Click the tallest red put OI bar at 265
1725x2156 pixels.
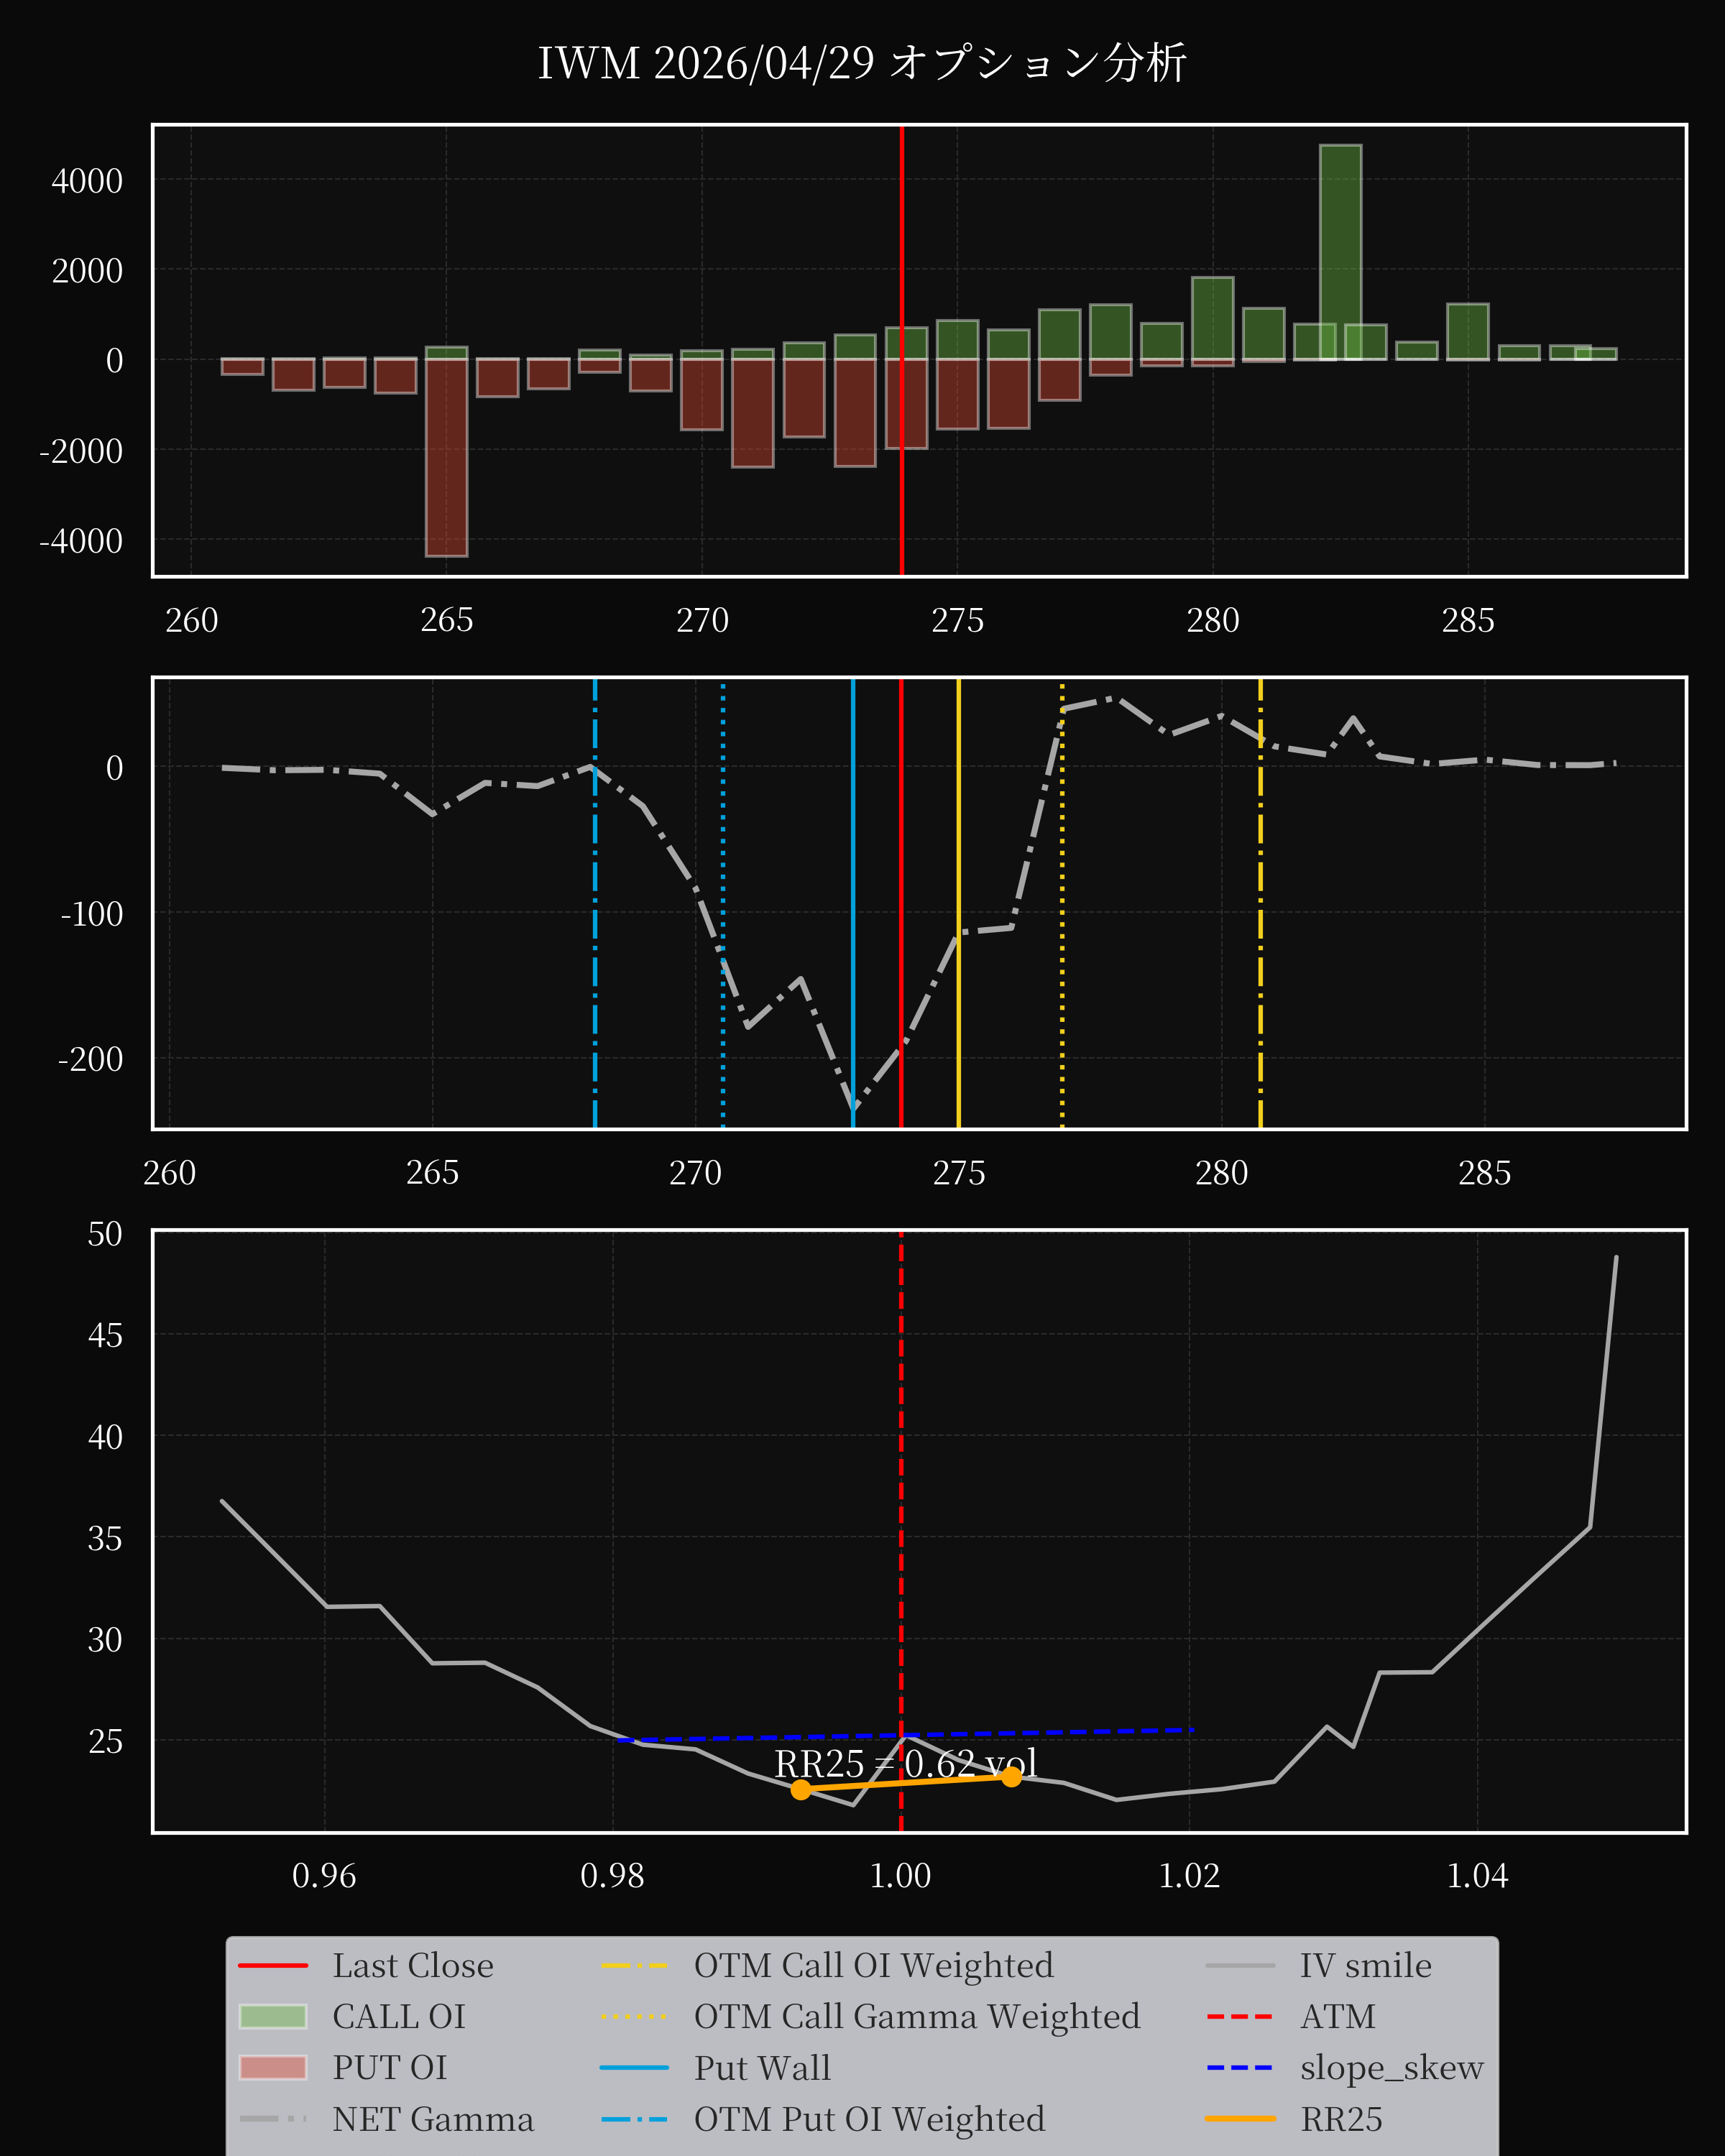click(x=446, y=457)
